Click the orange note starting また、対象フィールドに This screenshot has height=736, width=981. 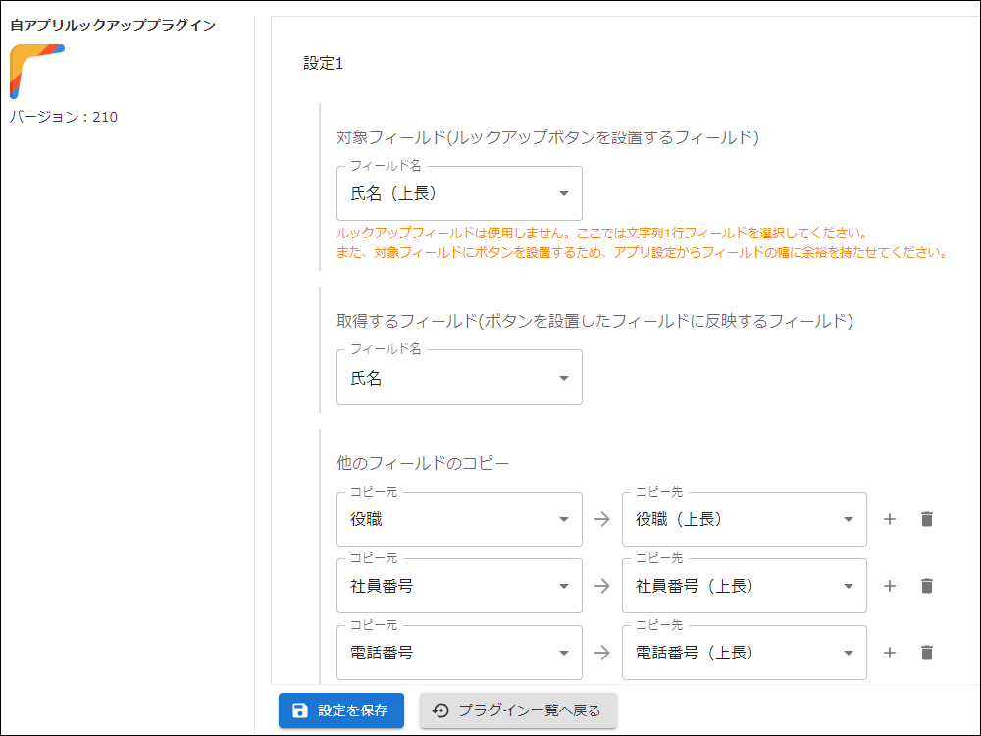coord(642,253)
